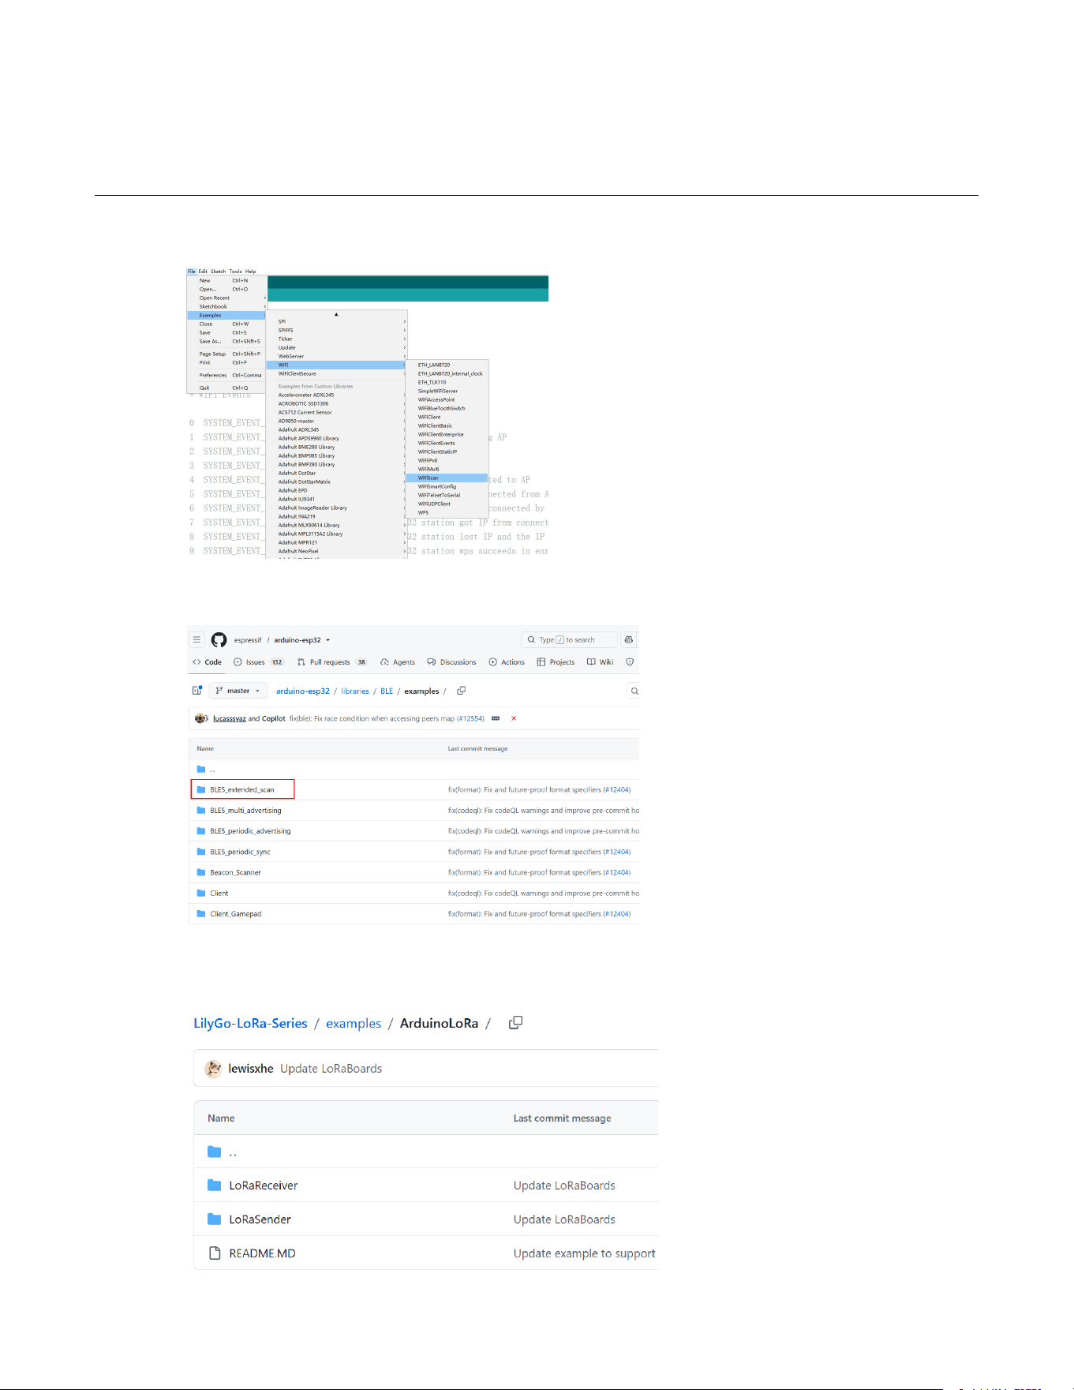Choose WiFiClientBasic example
Screen dimensions: 1074x1390
click(447, 425)
